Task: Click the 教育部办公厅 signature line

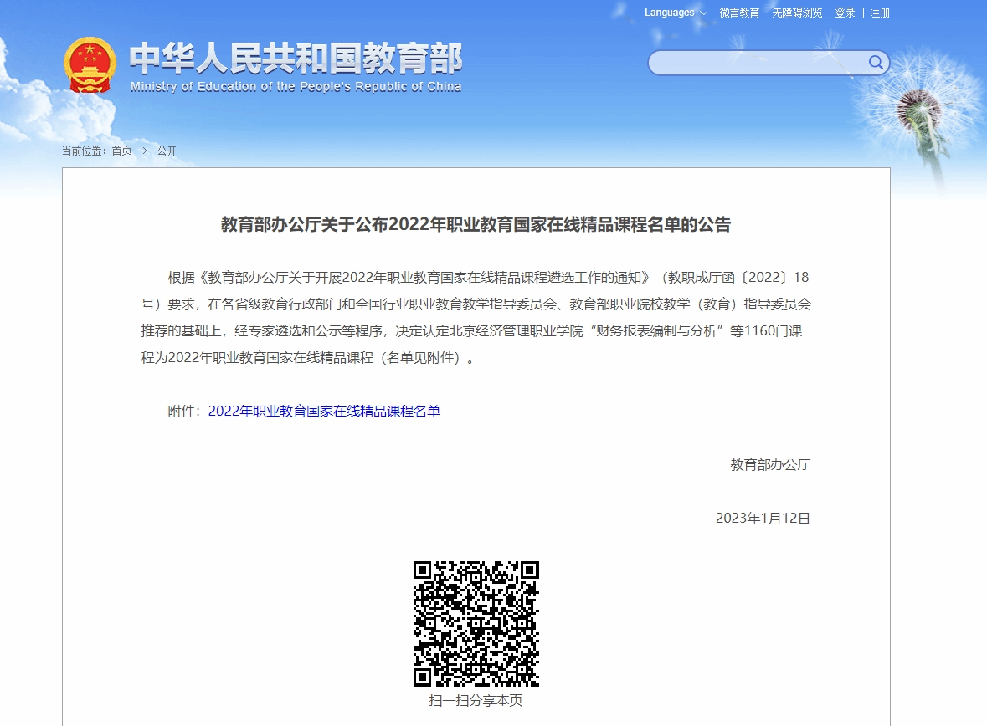Action: coord(770,465)
